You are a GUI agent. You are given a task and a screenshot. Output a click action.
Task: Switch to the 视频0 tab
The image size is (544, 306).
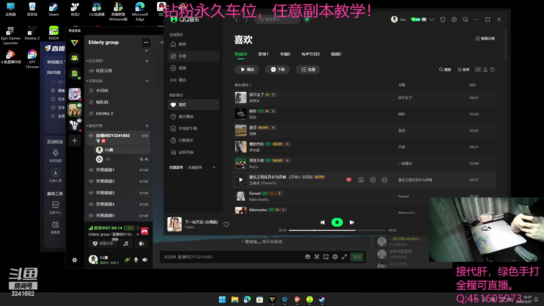(336, 54)
